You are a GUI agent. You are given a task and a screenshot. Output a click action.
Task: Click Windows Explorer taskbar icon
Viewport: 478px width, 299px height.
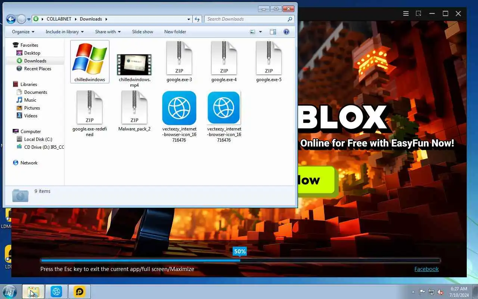click(x=33, y=292)
